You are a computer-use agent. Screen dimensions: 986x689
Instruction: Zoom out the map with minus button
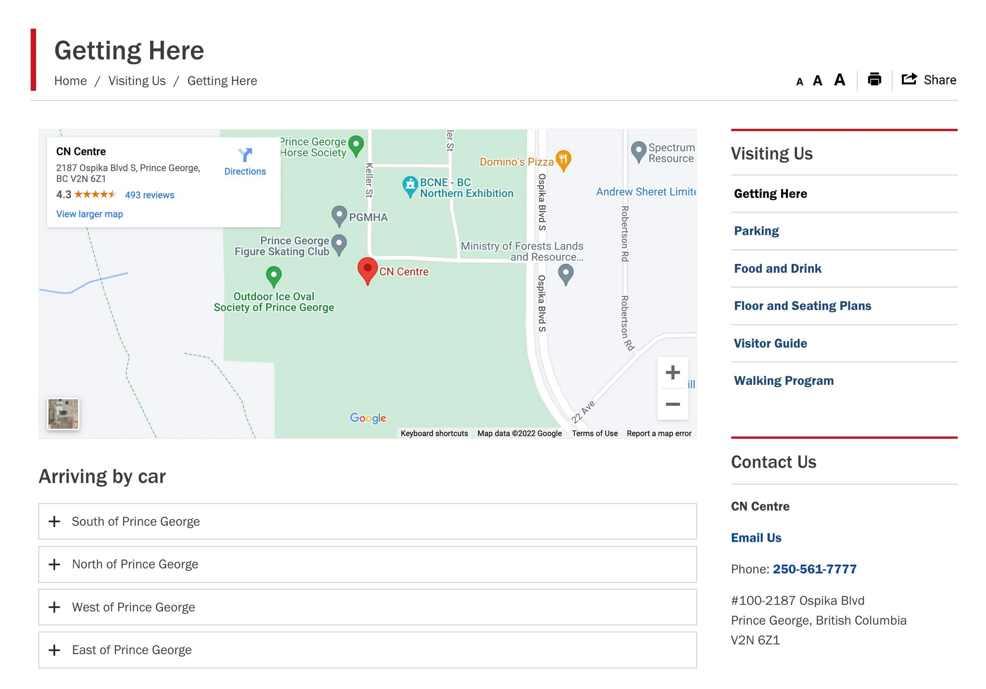click(x=673, y=404)
